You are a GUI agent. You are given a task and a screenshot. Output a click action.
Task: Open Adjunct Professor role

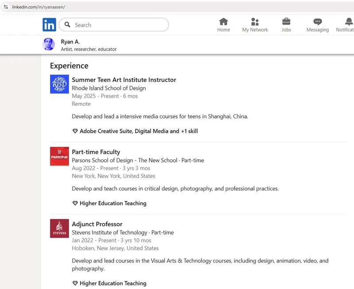(x=97, y=224)
